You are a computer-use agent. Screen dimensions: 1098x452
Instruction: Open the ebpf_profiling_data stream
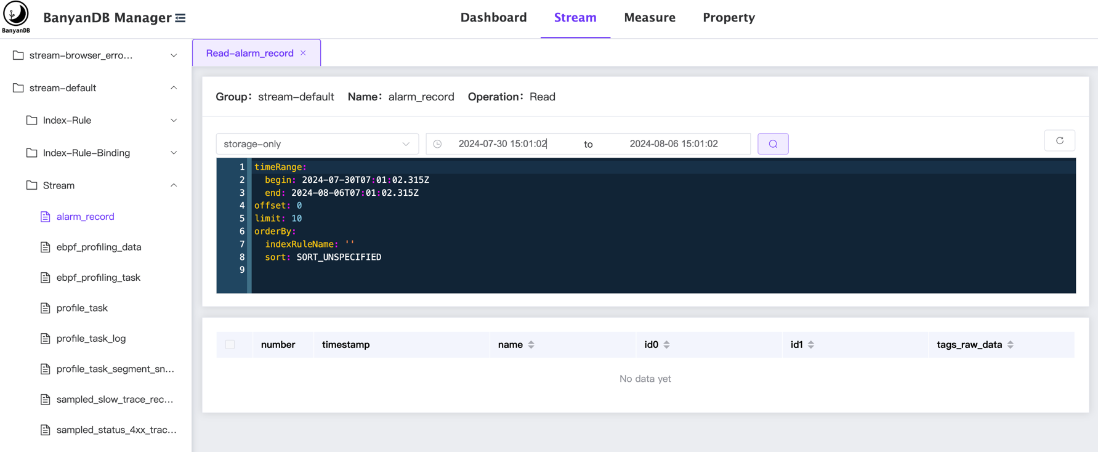tap(99, 247)
